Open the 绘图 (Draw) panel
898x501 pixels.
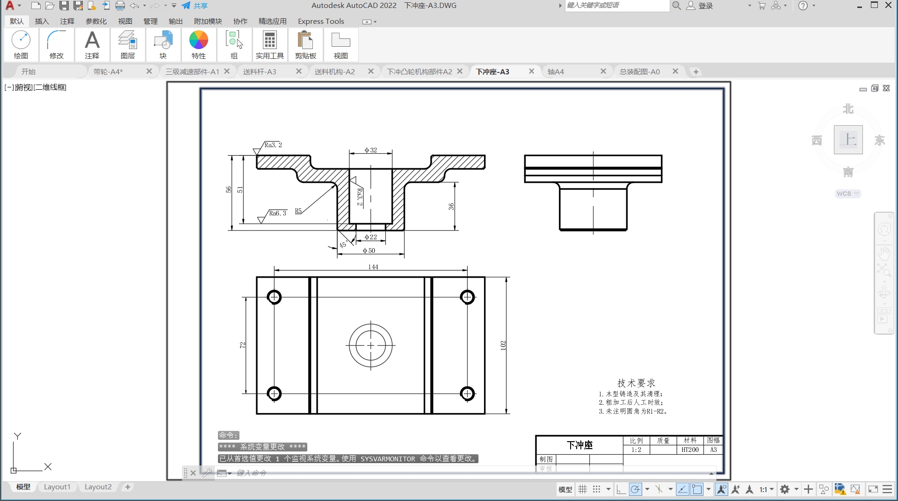coord(21,45)
